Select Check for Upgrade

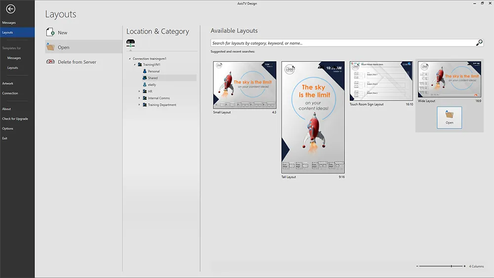click(x=15, y=119)
